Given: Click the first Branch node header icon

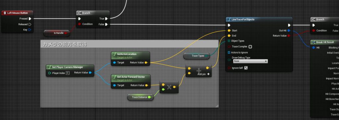Looking at the screenshot, I should pos(80,13).
